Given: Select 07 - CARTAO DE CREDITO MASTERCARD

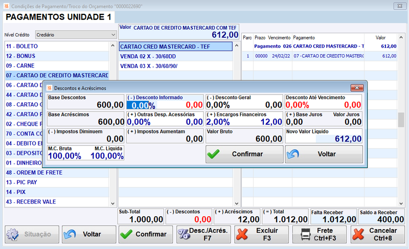Looking at the screenshot, I should pos(57,75).
